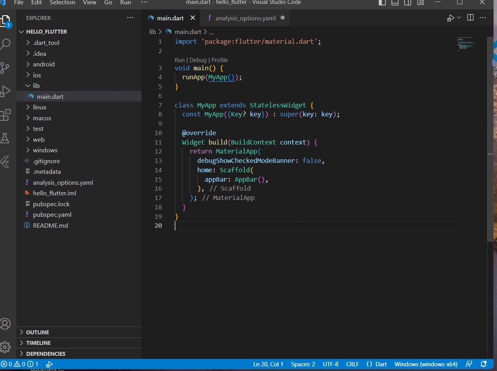Toggle Secondary Side Bar visibility

tap(408, 2)
